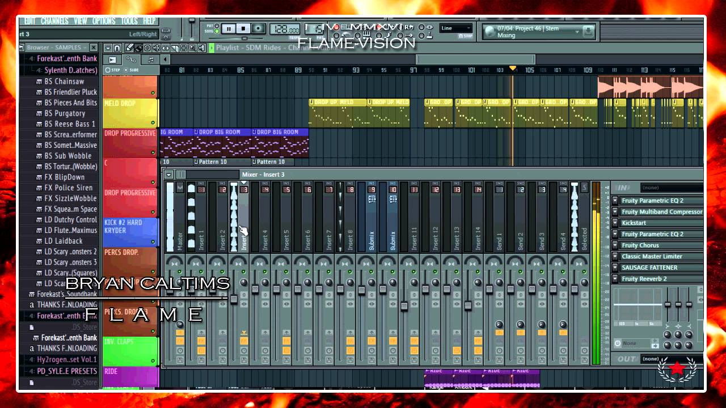Select the delete tool in playlist toolbar
The height and width of the screenshot is (408, 726).
pyautogui.click(x=147, y=48)
